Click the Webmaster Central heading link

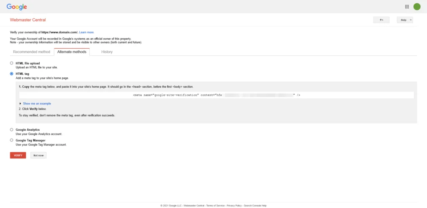point(28,20)
